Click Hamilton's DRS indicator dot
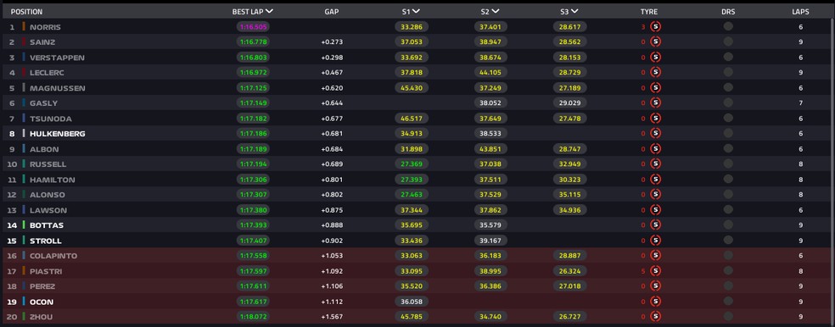This screenshot has width=835, height=327. point(728,180)
